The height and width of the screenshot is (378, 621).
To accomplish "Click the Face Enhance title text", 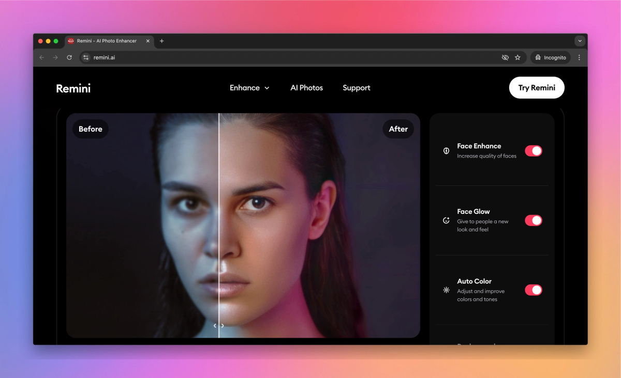I will pyautogui.click(x=479, y=146).
